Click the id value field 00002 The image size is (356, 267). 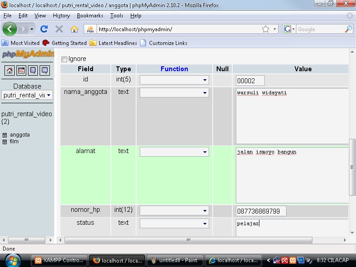(250, 81)
